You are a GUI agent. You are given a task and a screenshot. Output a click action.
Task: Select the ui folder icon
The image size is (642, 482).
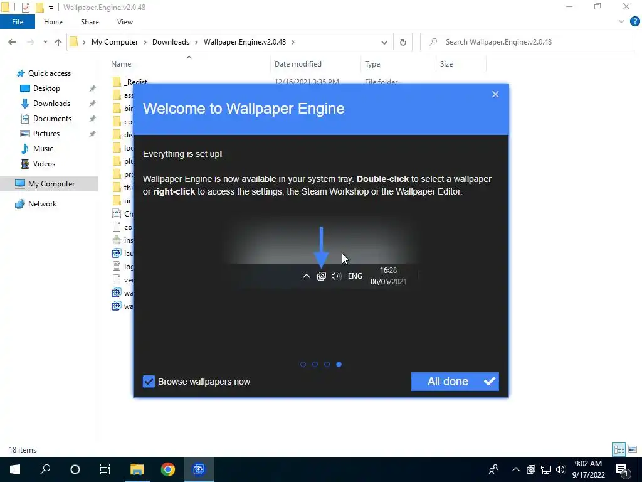(x=117, y=200)
